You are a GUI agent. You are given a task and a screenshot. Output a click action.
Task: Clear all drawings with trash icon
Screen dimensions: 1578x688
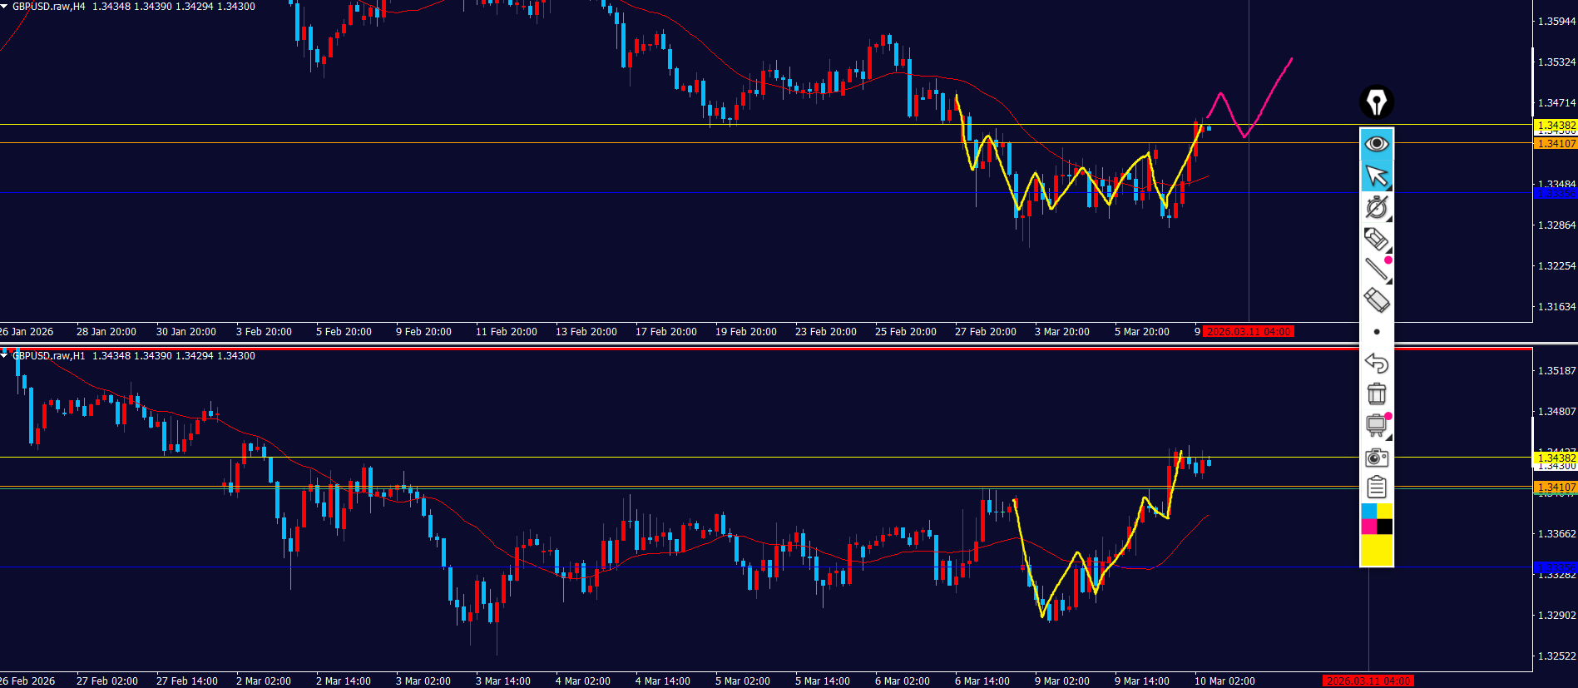pyautogui.click(x=1376, y=393)
